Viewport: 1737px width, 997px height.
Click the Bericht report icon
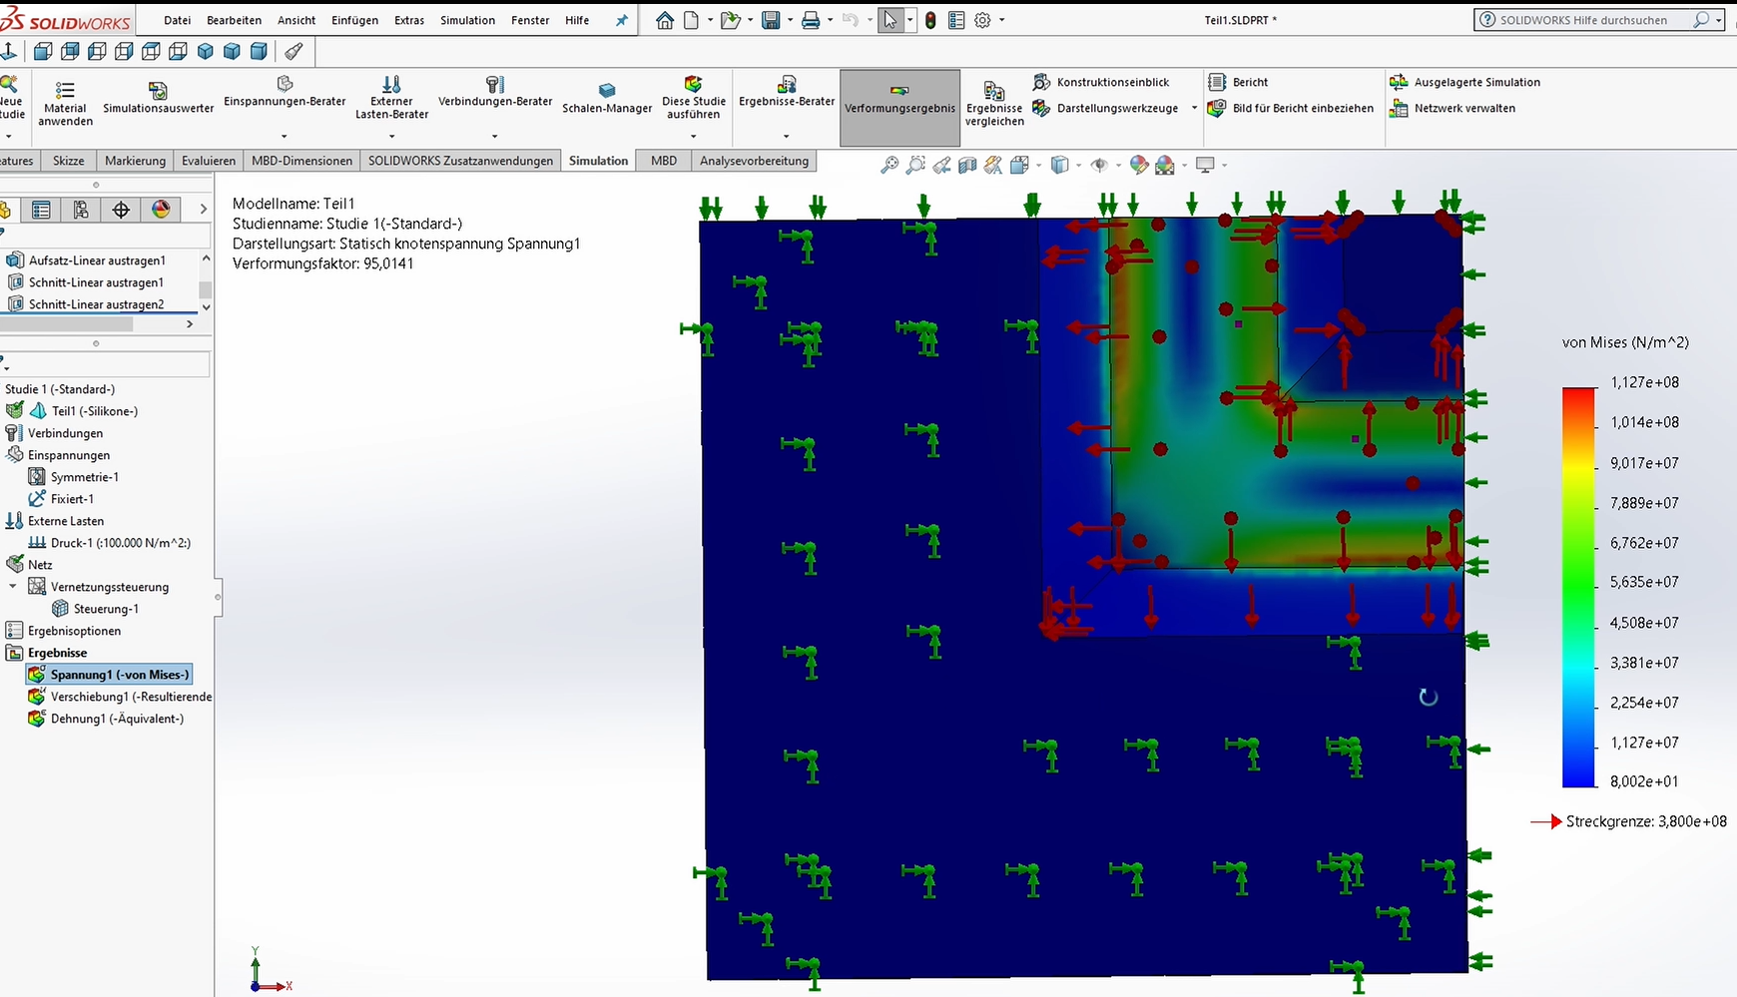coord(1217,82)
